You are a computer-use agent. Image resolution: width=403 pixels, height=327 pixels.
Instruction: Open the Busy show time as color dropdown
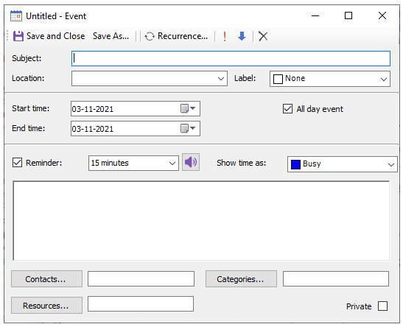point(342,164)
